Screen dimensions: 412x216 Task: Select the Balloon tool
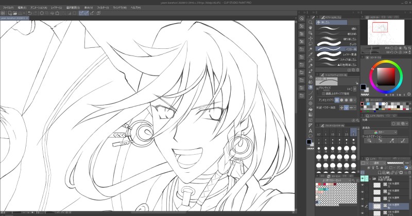(311, 136)
